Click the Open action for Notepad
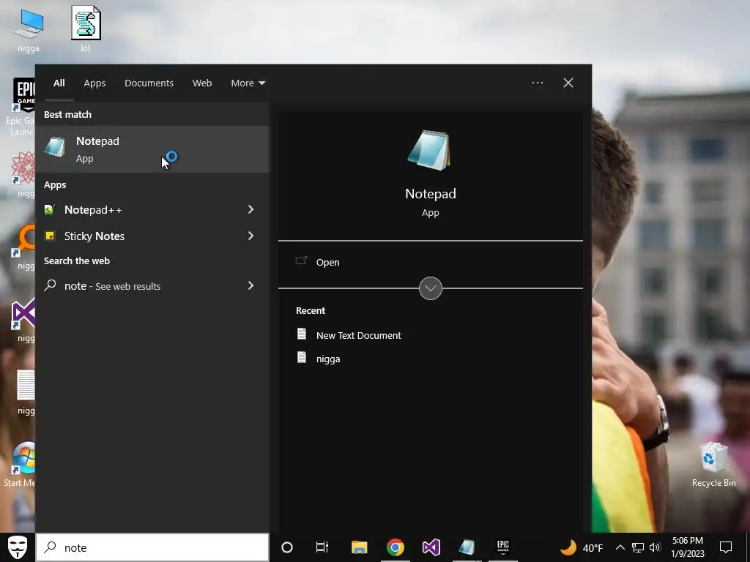Viewport: 750px width, 562px height. (327, 263)
